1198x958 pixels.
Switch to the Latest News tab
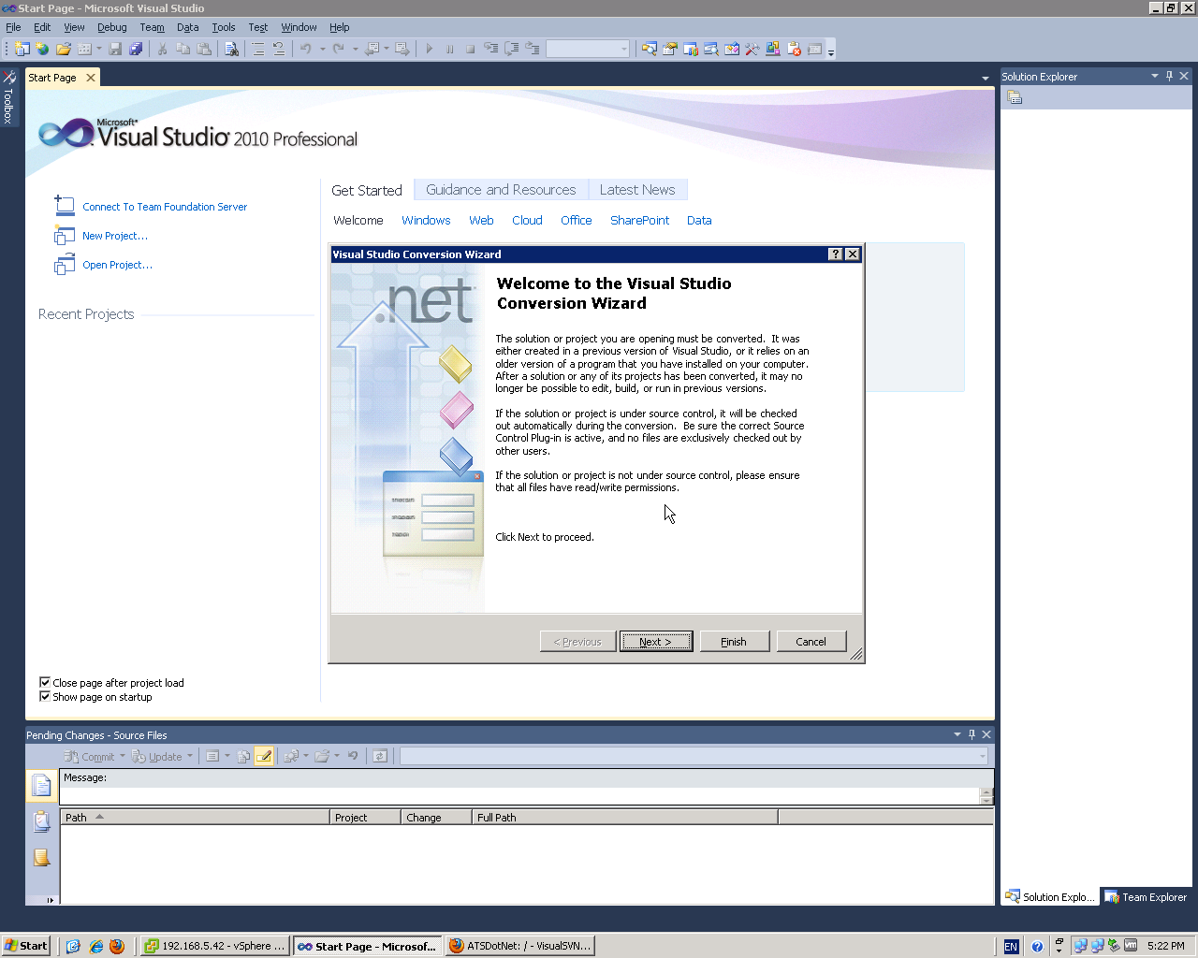pos(637,190)
